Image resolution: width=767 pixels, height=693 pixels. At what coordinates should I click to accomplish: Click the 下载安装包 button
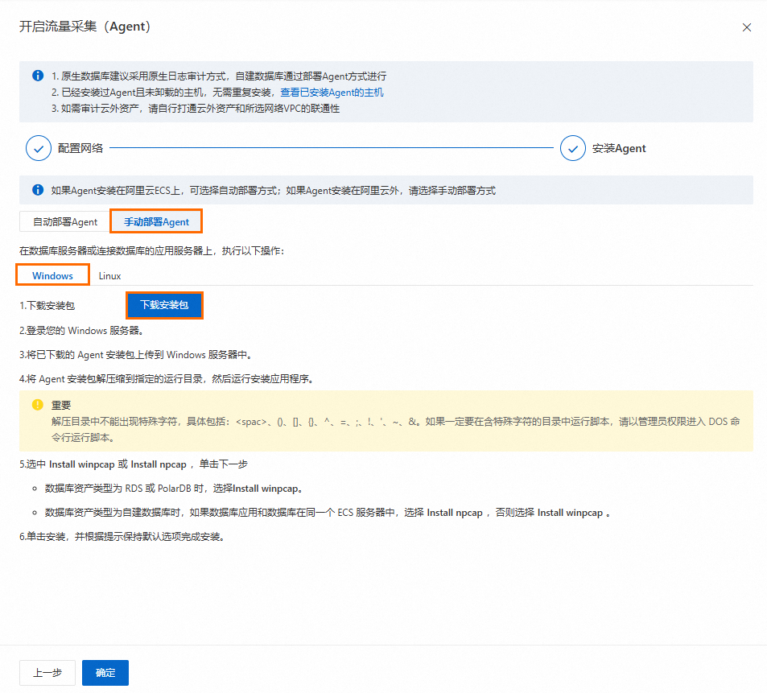click(164, 305)
